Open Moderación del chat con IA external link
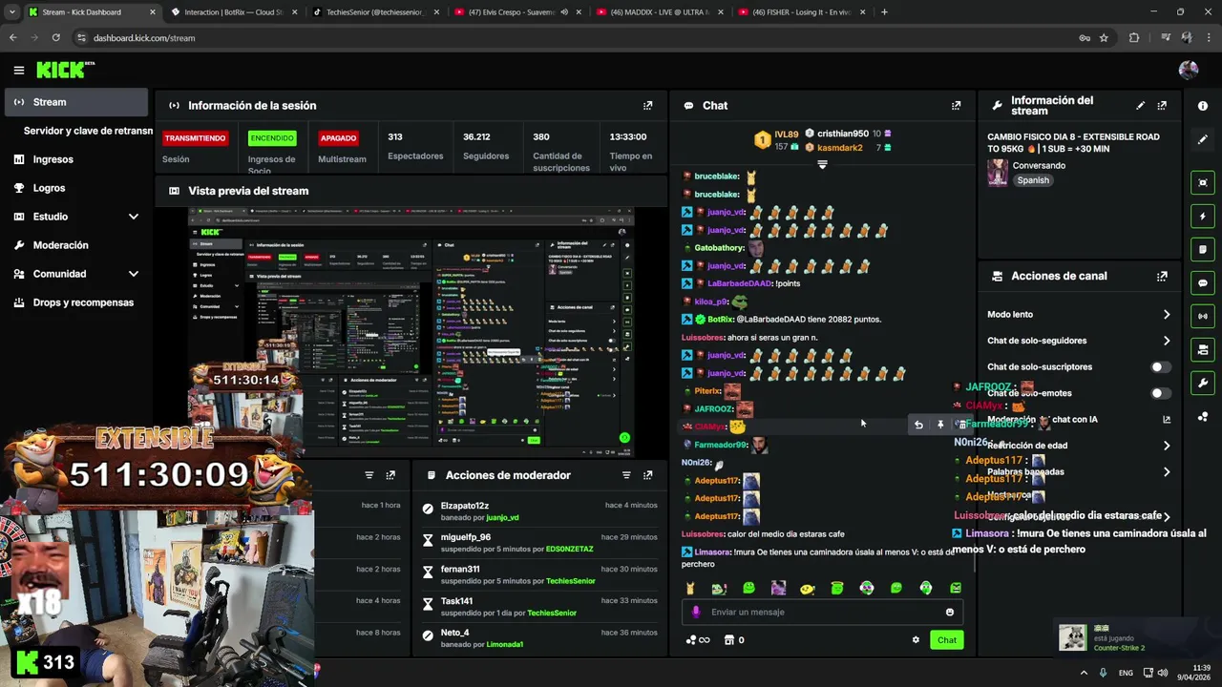 click(x=1166, y=419)
